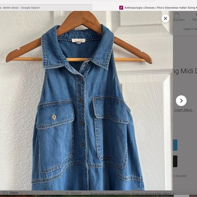
Task: Click the black button behind the overlay
Action: pos(175,161)
